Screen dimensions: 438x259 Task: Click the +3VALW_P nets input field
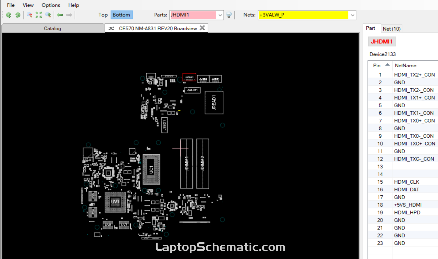pos(303,15)
